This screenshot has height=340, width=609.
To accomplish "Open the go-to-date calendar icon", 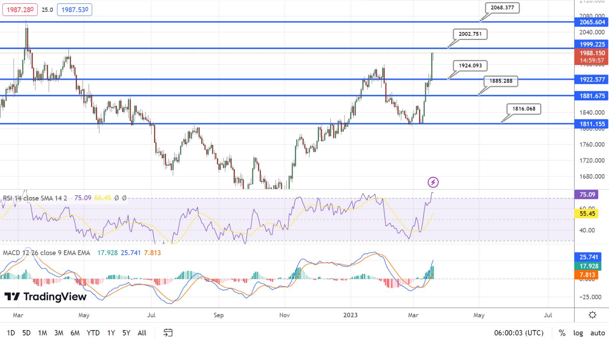I will pos(168,333).
